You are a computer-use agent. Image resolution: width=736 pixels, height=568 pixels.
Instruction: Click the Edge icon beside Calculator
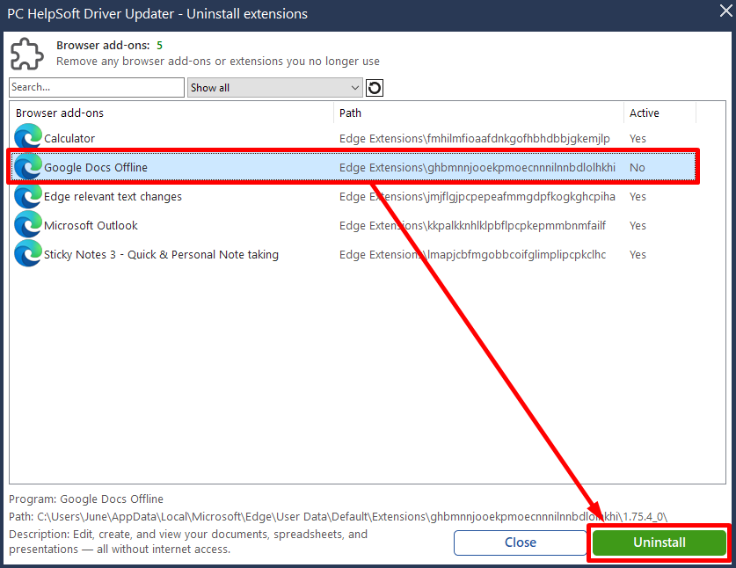tap(28, 138)
